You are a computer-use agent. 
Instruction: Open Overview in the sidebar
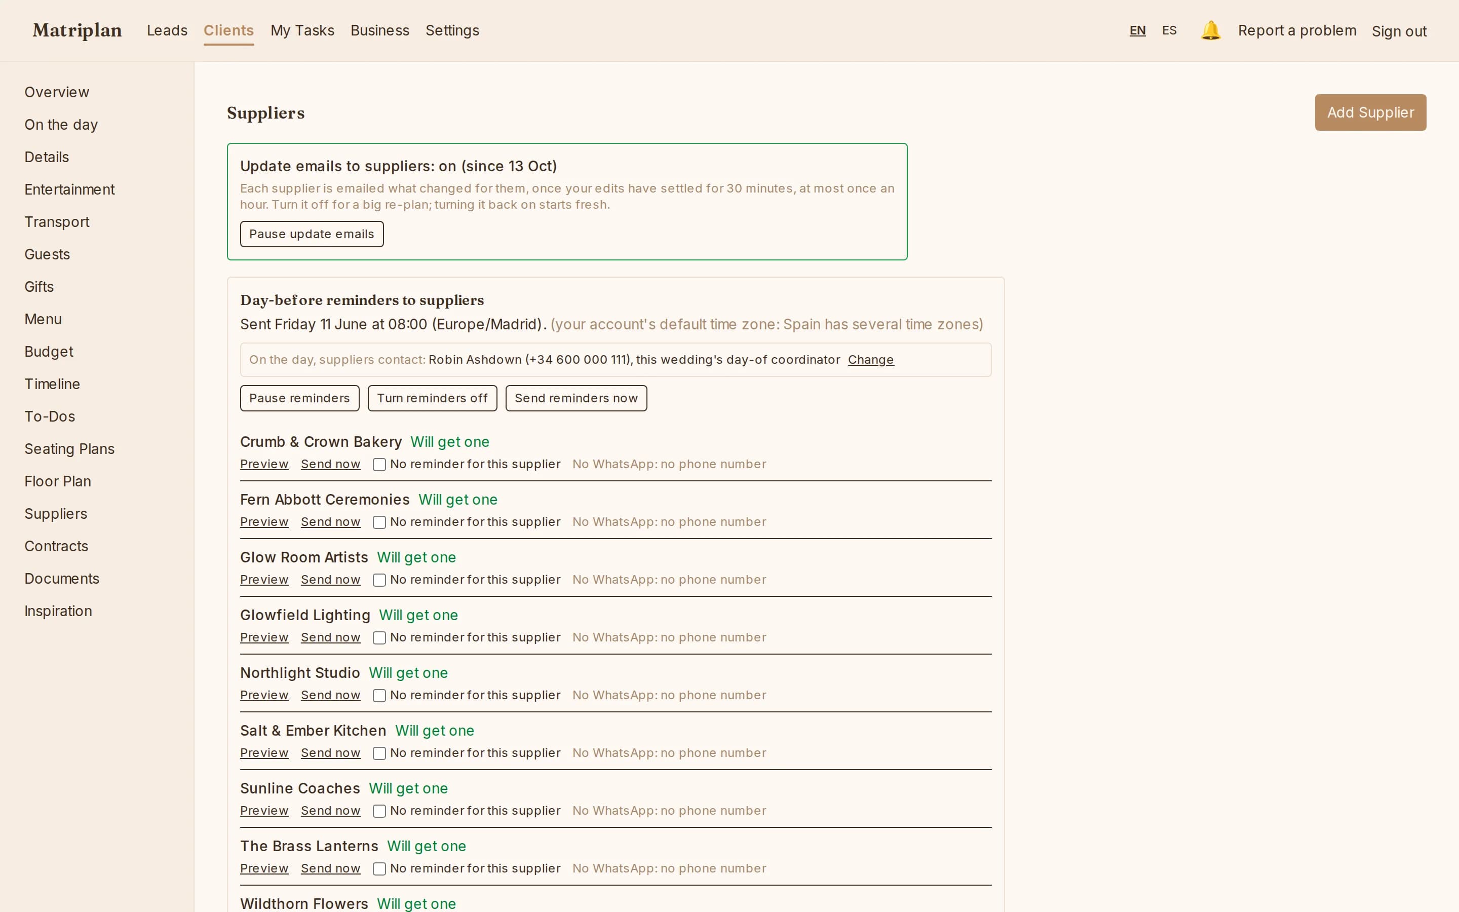[57, 92]
